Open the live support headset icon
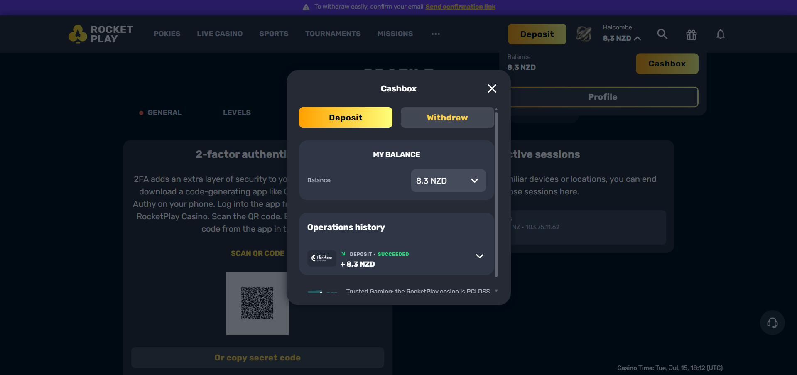 pyautogui.click(x=772, y=323)
